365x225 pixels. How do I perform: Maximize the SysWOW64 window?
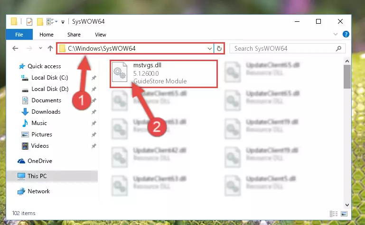point(318,22)
